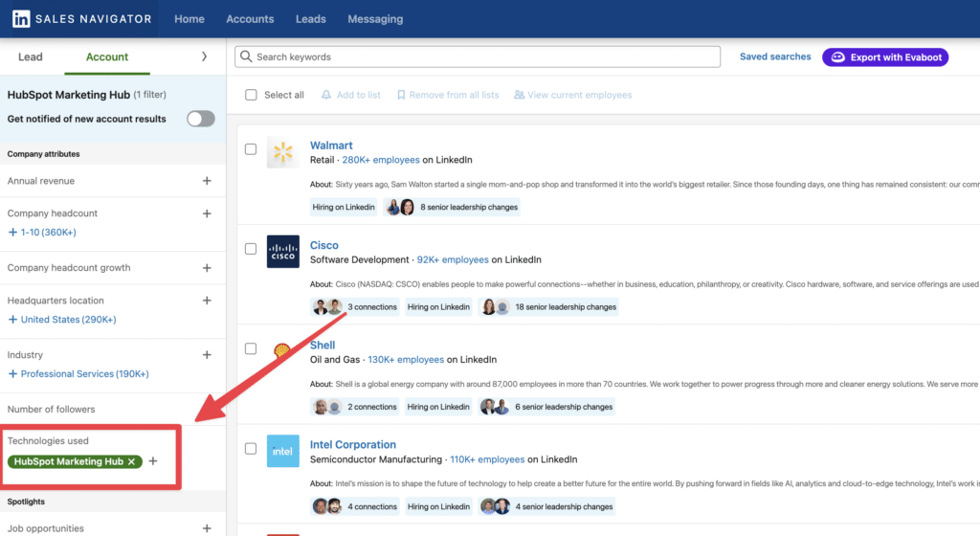Expand the Industry filter
Image resolution: width=980 pixels, height=536 pixels.
click(207, 355)
